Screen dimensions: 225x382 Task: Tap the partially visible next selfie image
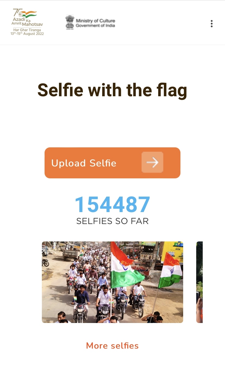pyautogui.click(x=199, y=282)
